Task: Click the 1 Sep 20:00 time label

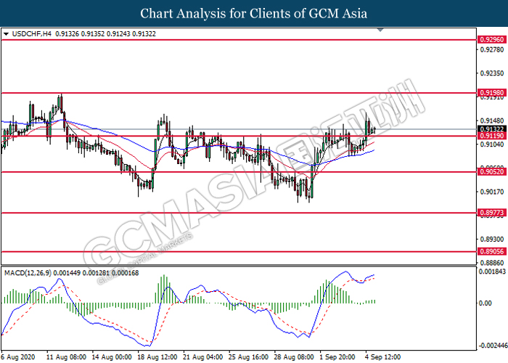Action: (x=338, y=357)
